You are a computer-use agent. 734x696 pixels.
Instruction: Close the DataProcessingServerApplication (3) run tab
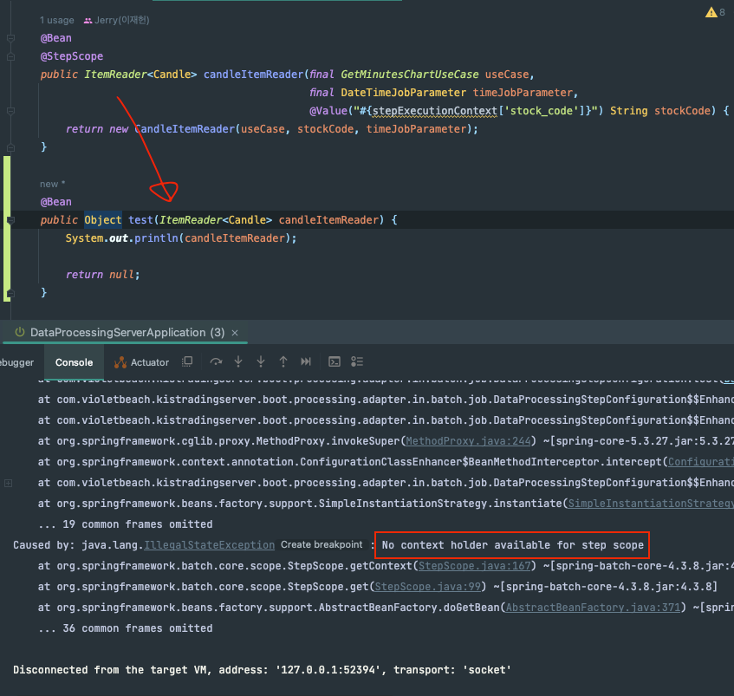[x=235, y=333]
